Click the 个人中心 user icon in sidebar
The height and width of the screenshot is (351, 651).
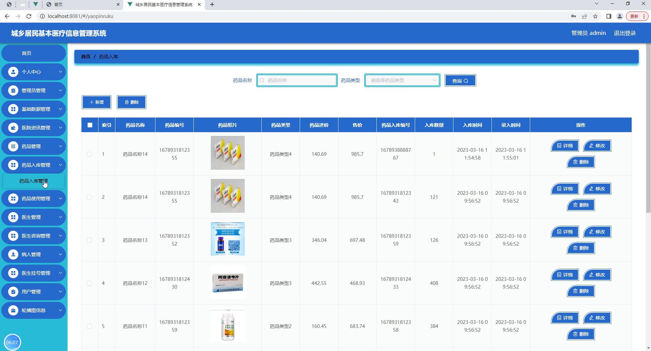(x=13, y=72)
